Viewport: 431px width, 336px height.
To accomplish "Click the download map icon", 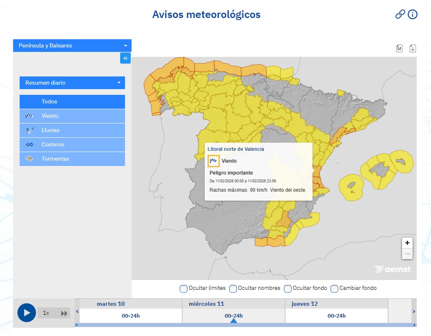I will 413,49.
